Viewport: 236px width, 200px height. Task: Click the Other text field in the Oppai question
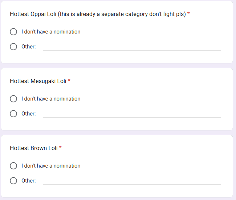pos(132,47)
